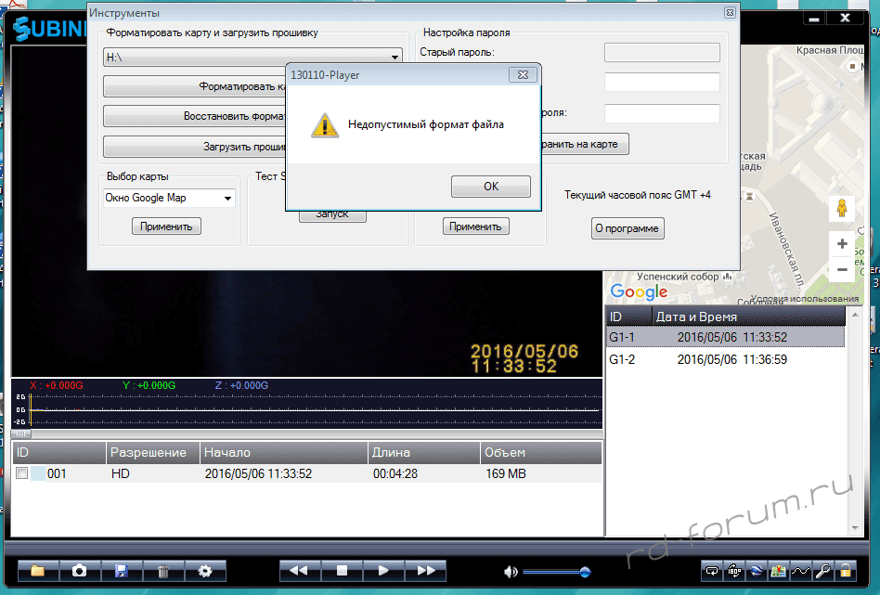880x595 pixels.
Task: Open settings with the gear icon
Action: coord(205,571)
